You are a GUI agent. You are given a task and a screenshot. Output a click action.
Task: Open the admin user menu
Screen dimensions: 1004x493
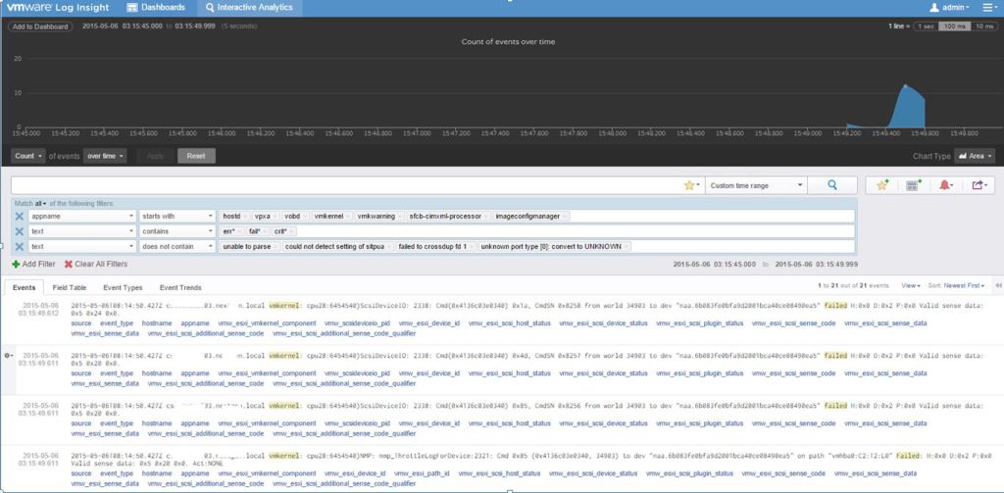point(949,8)
